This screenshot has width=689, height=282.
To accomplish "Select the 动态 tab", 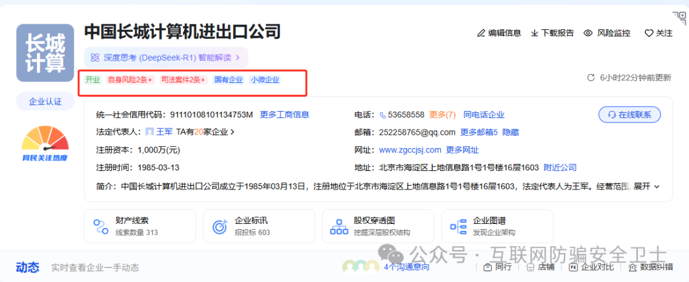I will (27, 267).
